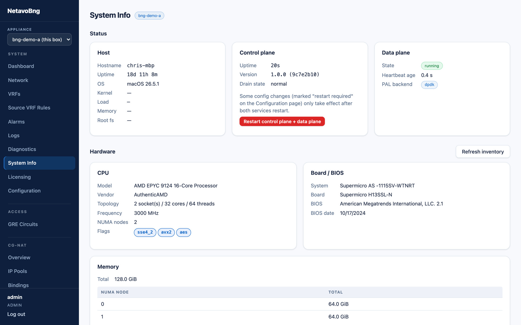Click the BIOS date 10/17/2024

click(x=353, y=213)
